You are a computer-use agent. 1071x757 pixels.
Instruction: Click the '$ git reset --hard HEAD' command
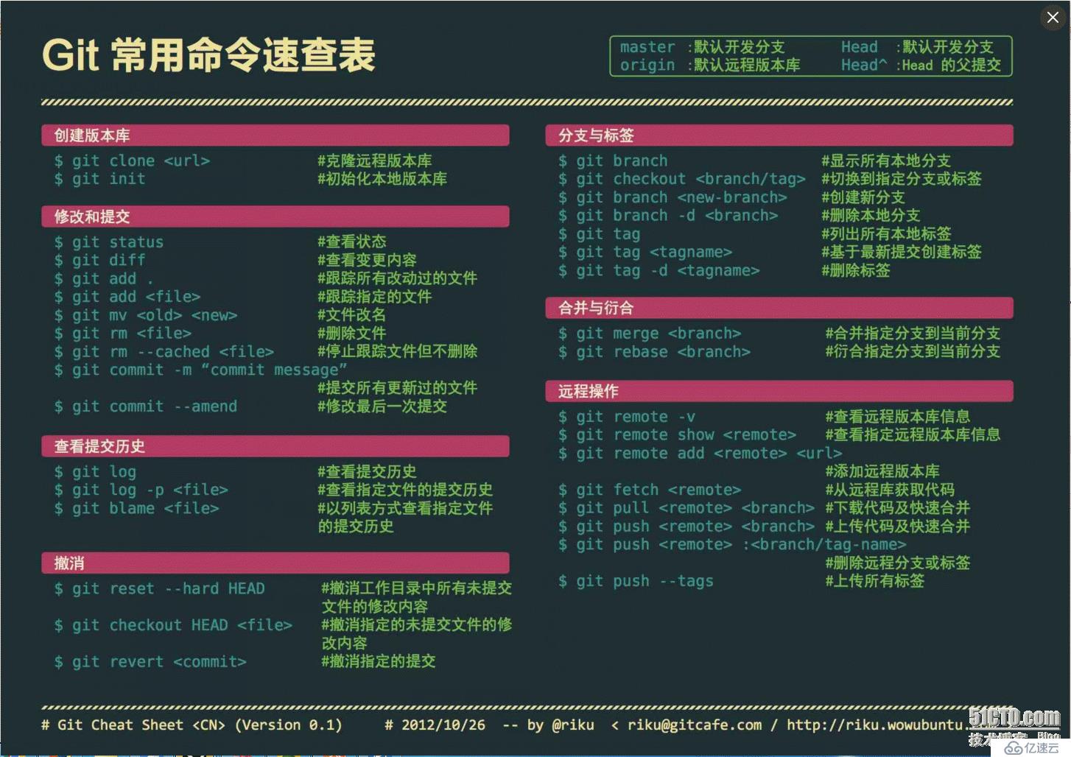pyautogui.click(x=160, y=588)
